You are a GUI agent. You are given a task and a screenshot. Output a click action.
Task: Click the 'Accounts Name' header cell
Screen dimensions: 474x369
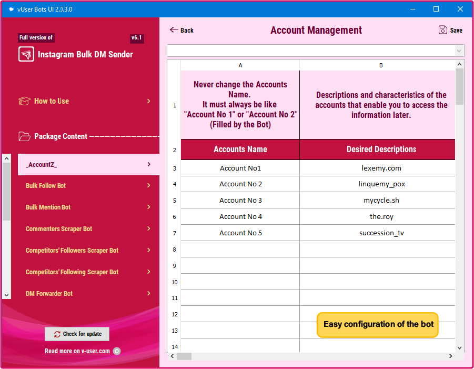(x=240, y=149)
